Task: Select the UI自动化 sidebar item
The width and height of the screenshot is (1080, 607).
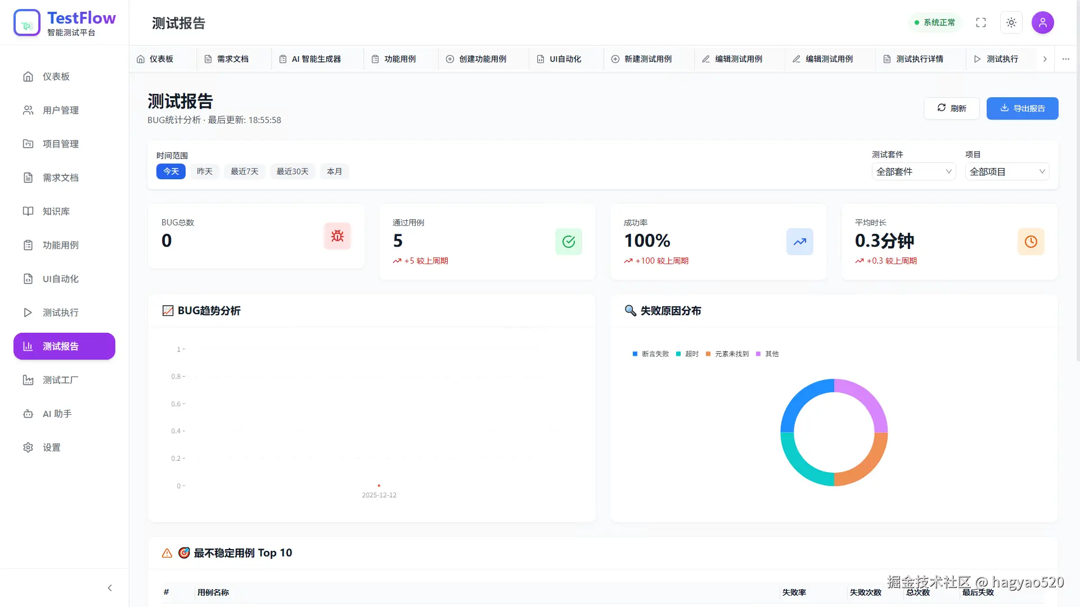Action: point(58,279)
